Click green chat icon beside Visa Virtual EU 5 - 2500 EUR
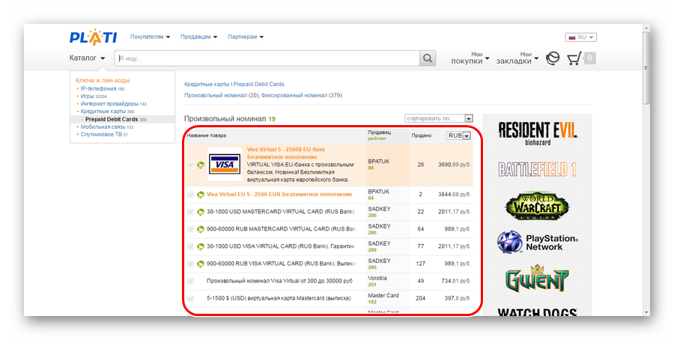This screenshot has width=674, height=340. pos(200,195)
